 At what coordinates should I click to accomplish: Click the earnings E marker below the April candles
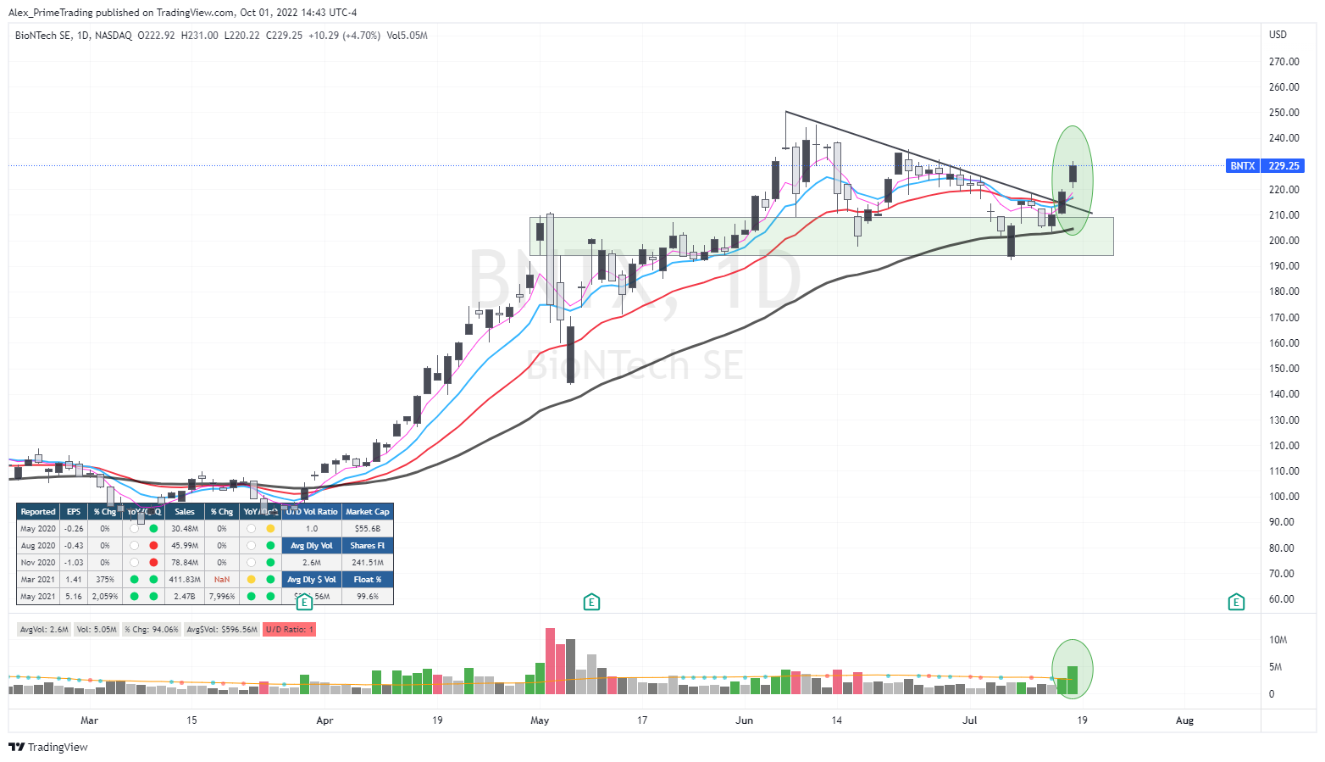click(x=304, y=602)
